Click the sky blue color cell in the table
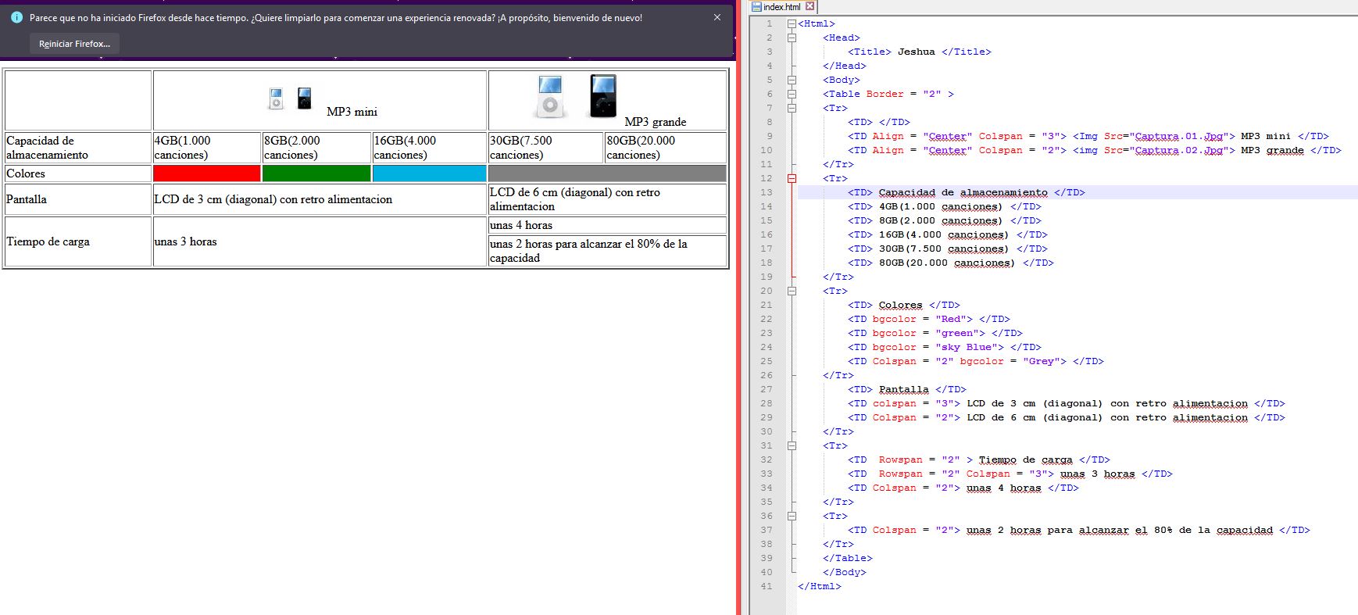Image resolution: width=1358 pixels, height=615 pixels. pyautogui.click(x=429, y=173)
